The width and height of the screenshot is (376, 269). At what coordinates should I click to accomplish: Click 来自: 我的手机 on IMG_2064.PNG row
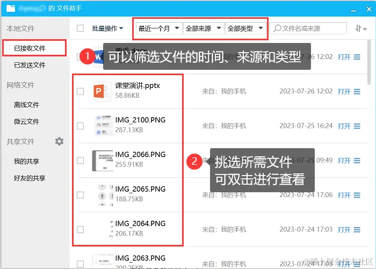click(x=224, y=229)
